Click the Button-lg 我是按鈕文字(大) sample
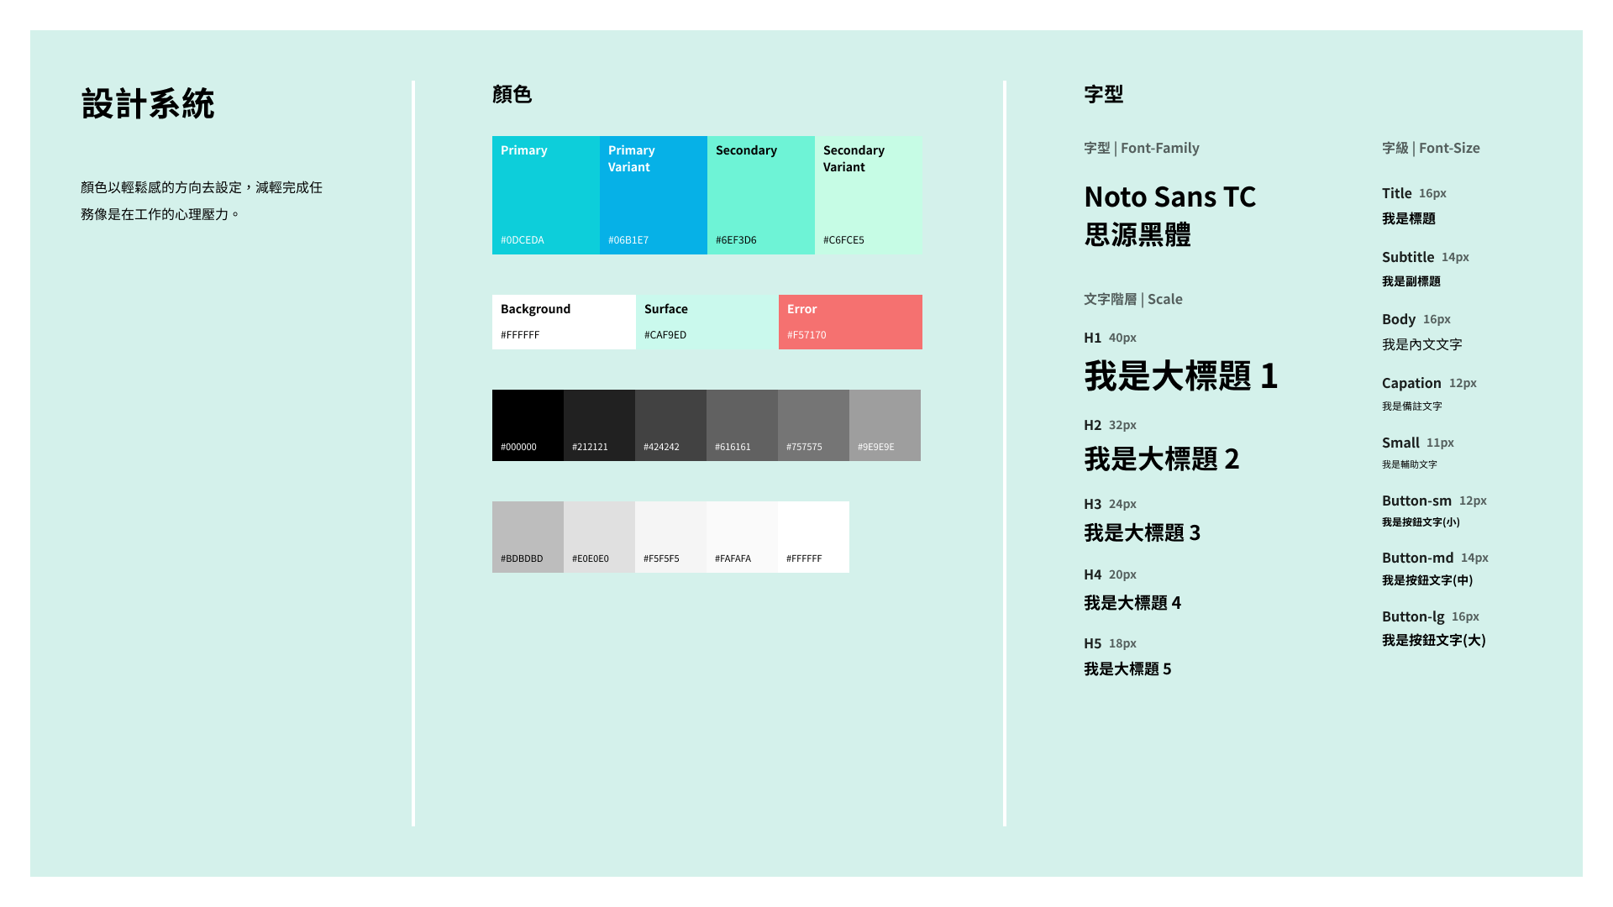 1433,640
